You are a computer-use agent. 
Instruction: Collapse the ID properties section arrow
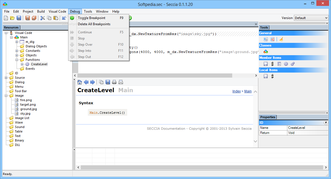(x=326, y=122)
